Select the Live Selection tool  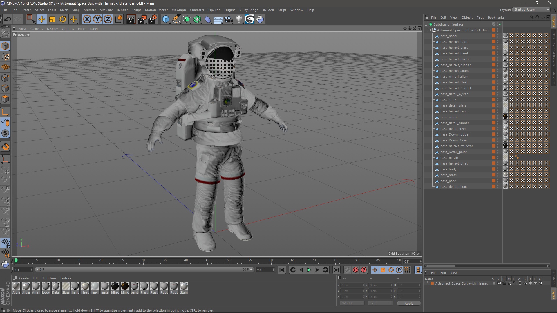point(31,19)
